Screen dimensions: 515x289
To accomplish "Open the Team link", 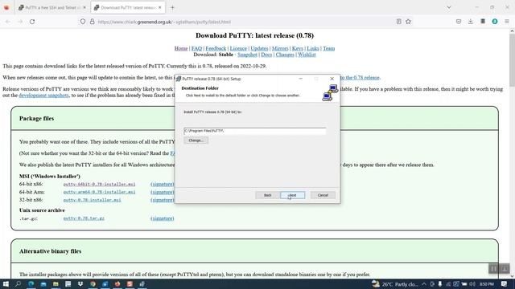I will click(x=329, y=48).
